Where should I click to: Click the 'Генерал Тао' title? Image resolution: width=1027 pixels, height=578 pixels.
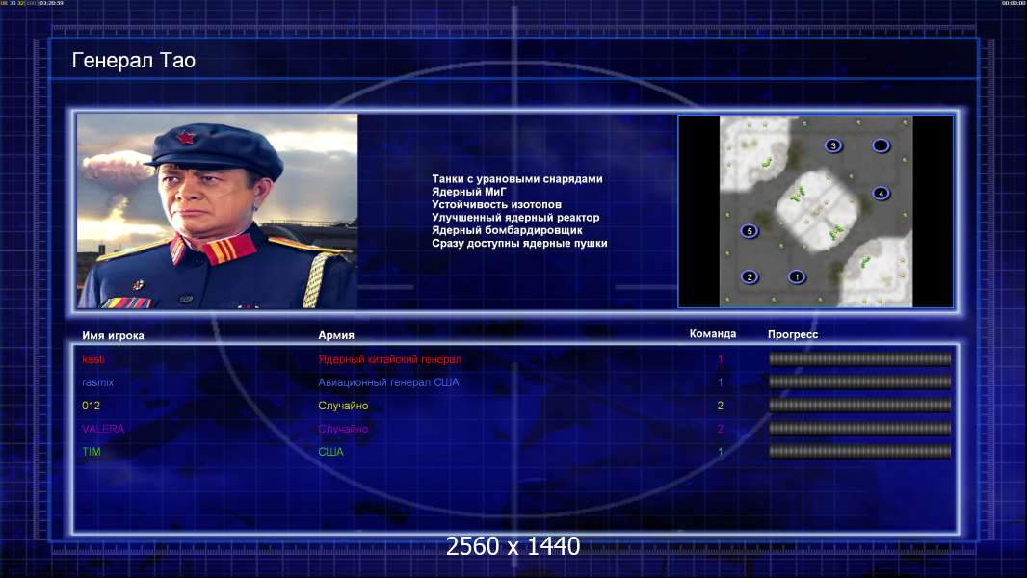tap(134, 61)
